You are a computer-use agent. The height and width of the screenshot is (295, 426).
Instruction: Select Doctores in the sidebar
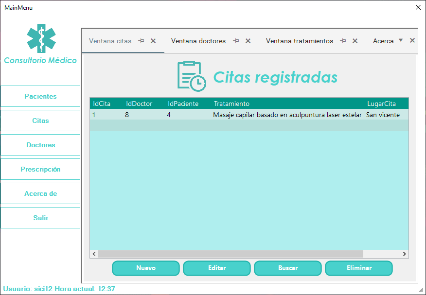(x=40, y=145)
